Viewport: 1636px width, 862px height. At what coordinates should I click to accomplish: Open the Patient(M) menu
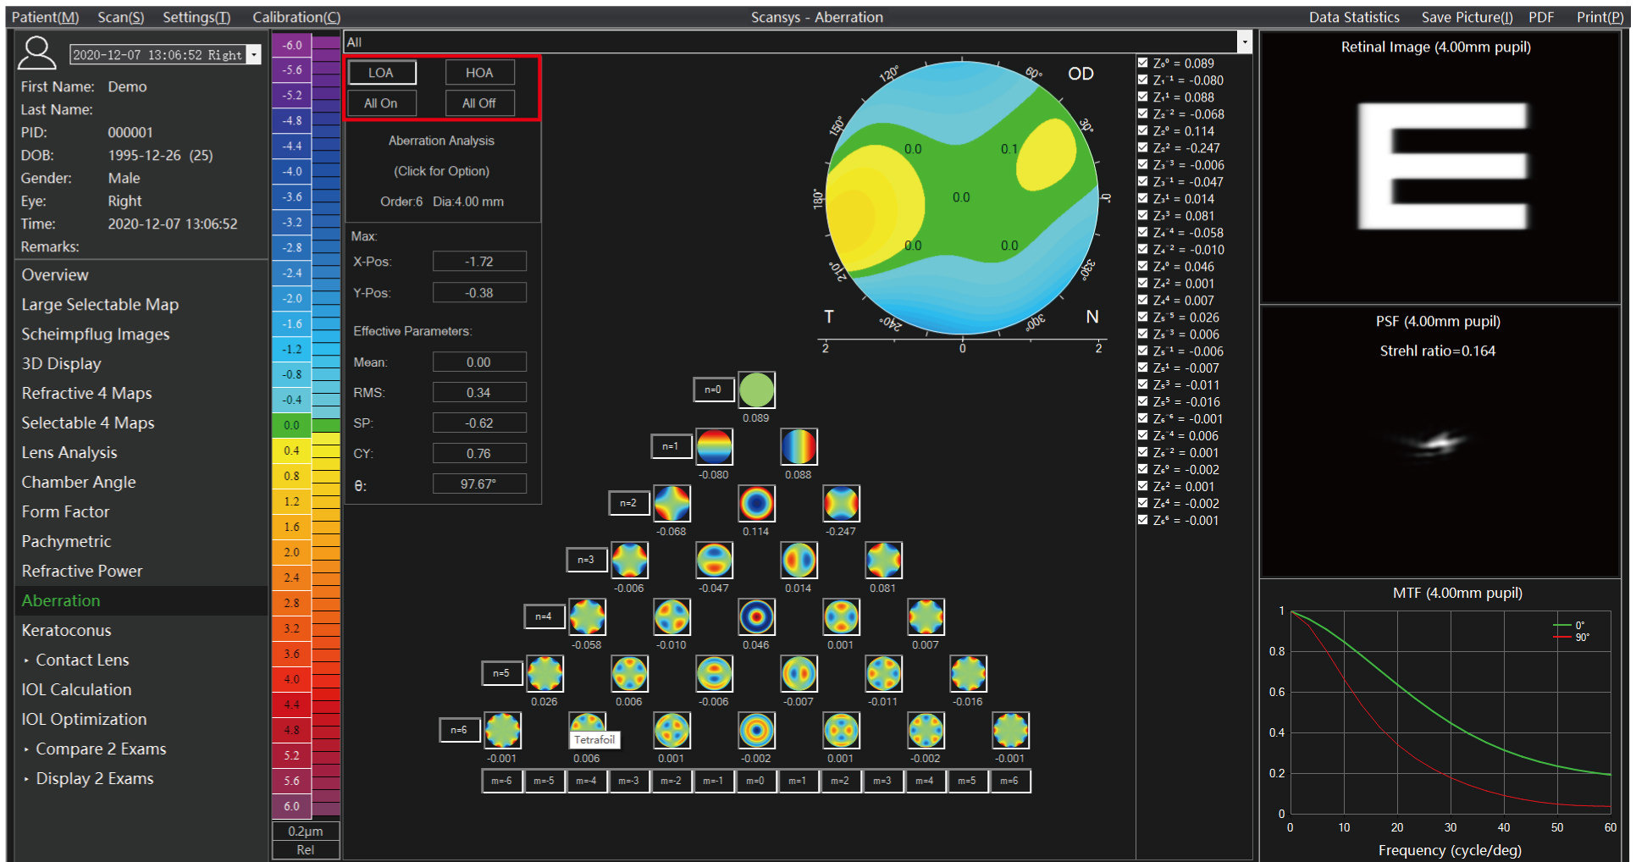click(45, 17)
